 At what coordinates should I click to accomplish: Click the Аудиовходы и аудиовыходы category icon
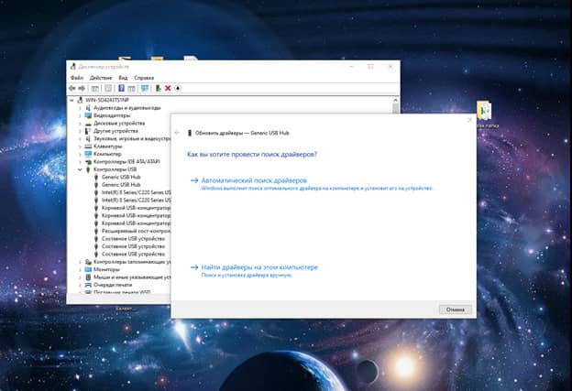coord(88,108)
